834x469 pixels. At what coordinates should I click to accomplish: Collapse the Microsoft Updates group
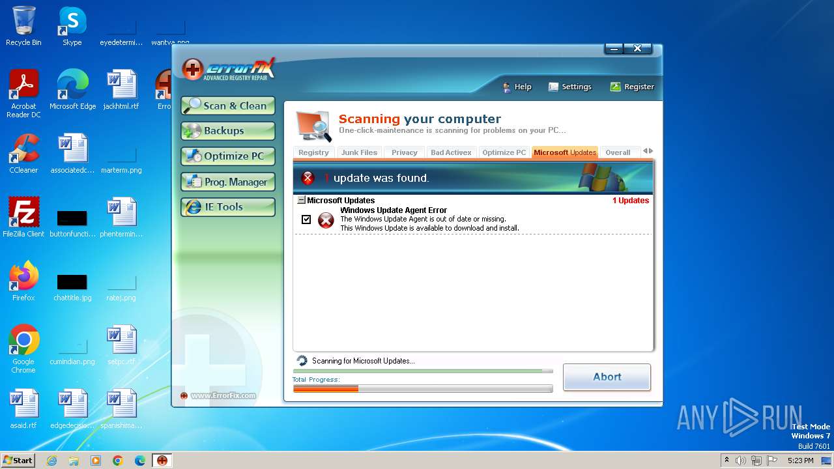click(x=301, y=201)
